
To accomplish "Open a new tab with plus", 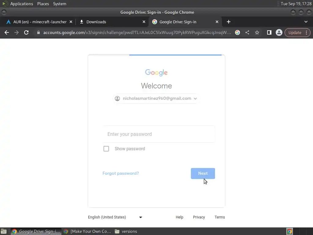I will click(229, 22).
